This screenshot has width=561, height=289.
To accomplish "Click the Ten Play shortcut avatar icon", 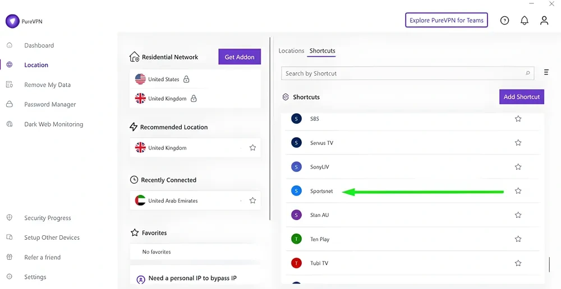I will point(296,239).
